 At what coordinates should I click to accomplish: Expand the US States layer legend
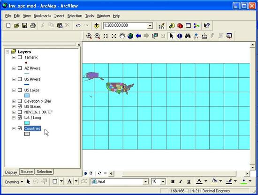(x=14, y=107)
